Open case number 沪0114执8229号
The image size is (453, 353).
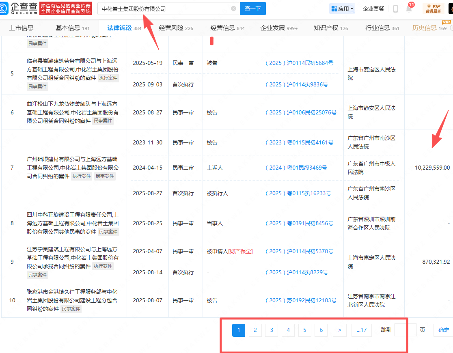297,272
